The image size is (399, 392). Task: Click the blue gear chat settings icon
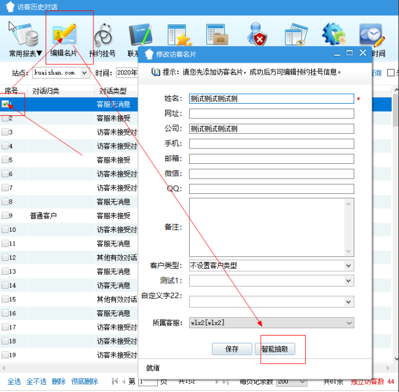click(x=334, y=34)
